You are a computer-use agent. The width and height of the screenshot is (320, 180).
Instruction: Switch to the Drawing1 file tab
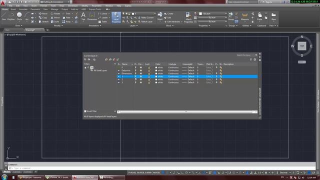pyautogui.click(x=30, y=30)
